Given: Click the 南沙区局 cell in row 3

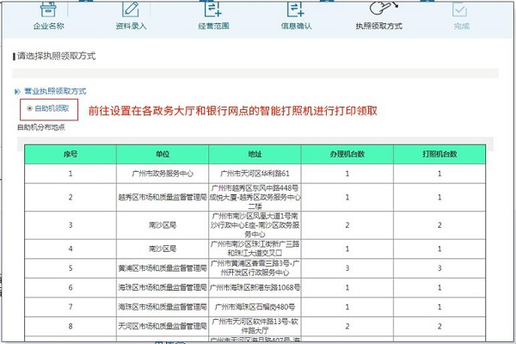Looking at the screenshot, I should point(163,225).
